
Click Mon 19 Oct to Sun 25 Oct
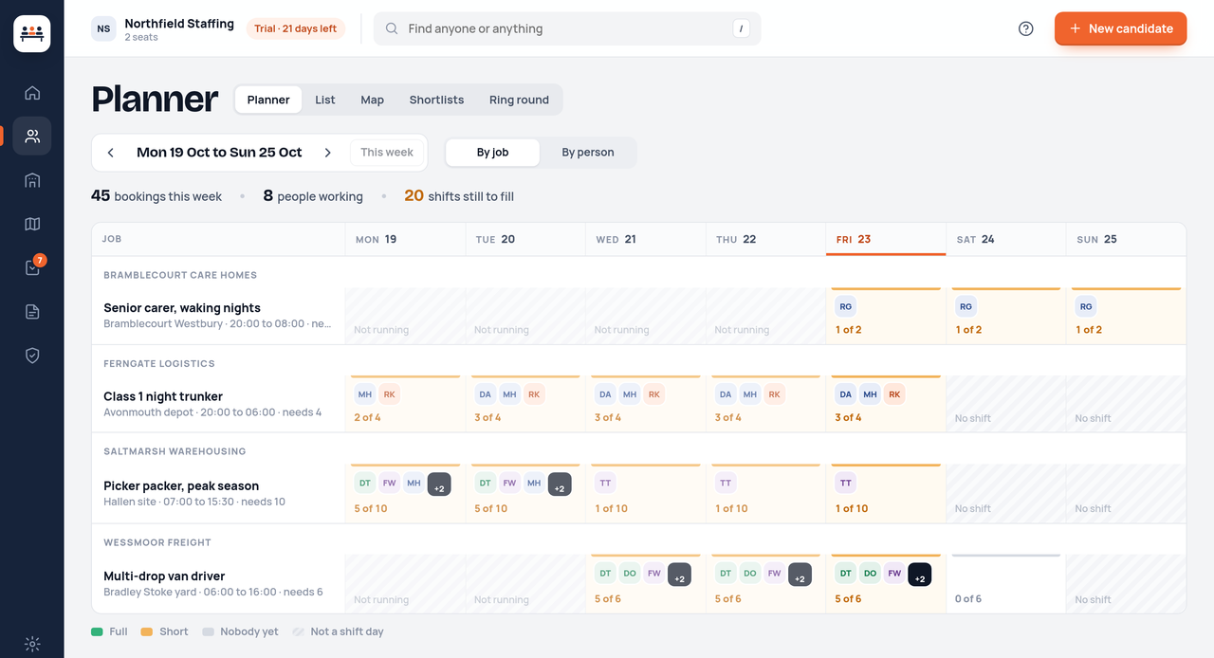(219, 153)
